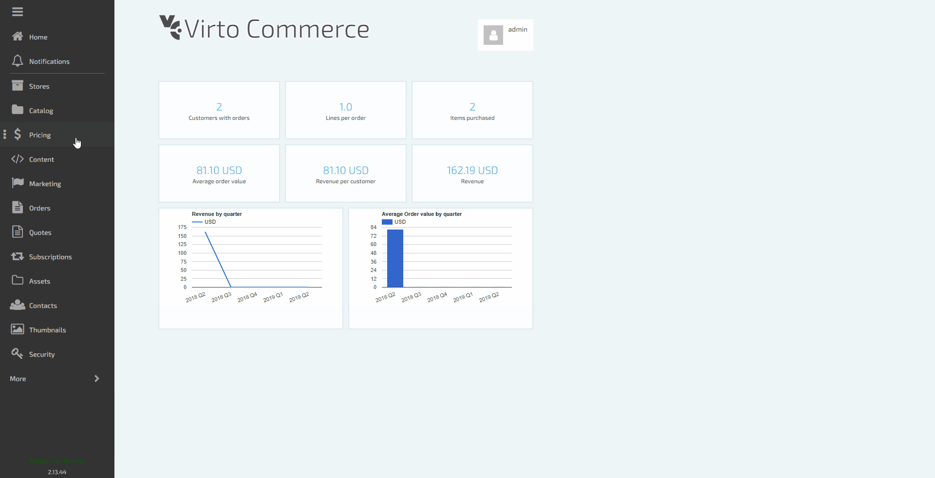
Task: Go to the Catalog menu label
Action: pyautogui.click(x=41, y=111)
